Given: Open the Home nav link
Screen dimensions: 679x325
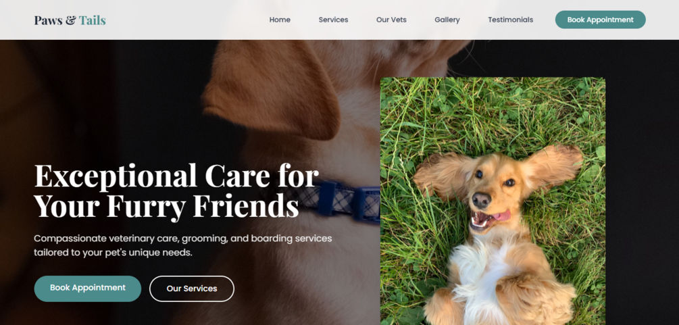Looking at the screenshot, I should pyautogui.click(x=280, y=20).
